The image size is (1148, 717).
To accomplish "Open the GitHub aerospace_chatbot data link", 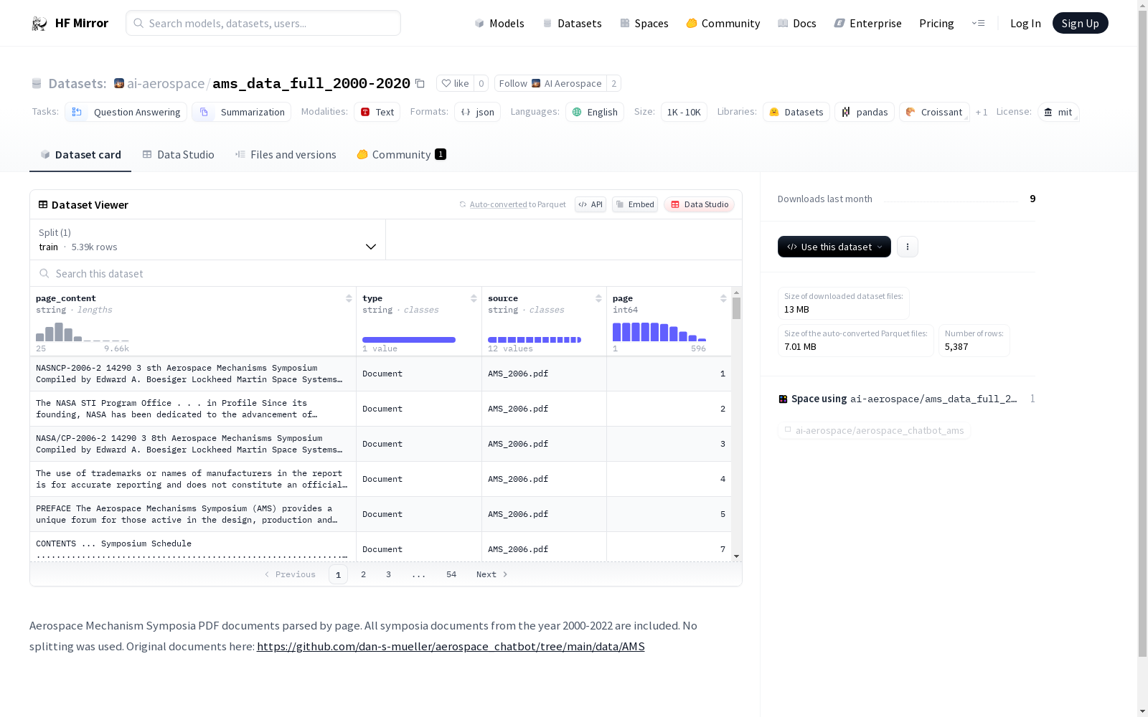I will pyautogui.click(x=451, y=646).
